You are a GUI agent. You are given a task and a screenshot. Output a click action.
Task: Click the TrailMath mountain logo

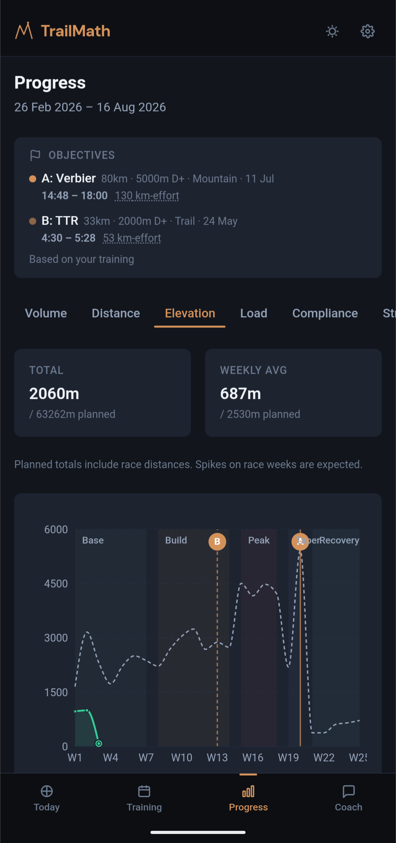(x=24, y=30)
